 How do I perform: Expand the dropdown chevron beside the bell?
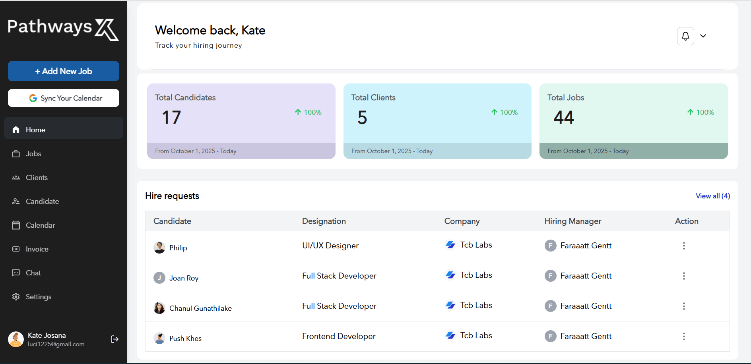point(703,36)
